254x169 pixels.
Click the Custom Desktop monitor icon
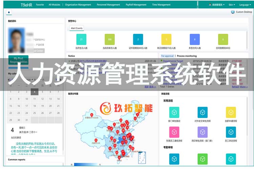233,12
